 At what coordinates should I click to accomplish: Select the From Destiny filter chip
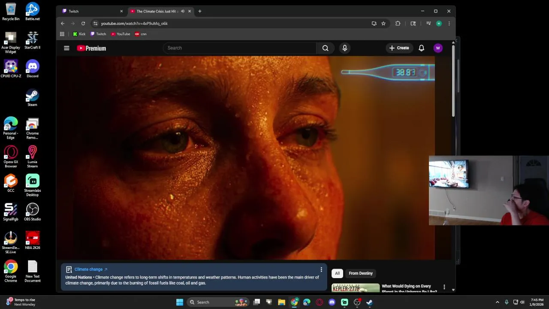point(361,273)
